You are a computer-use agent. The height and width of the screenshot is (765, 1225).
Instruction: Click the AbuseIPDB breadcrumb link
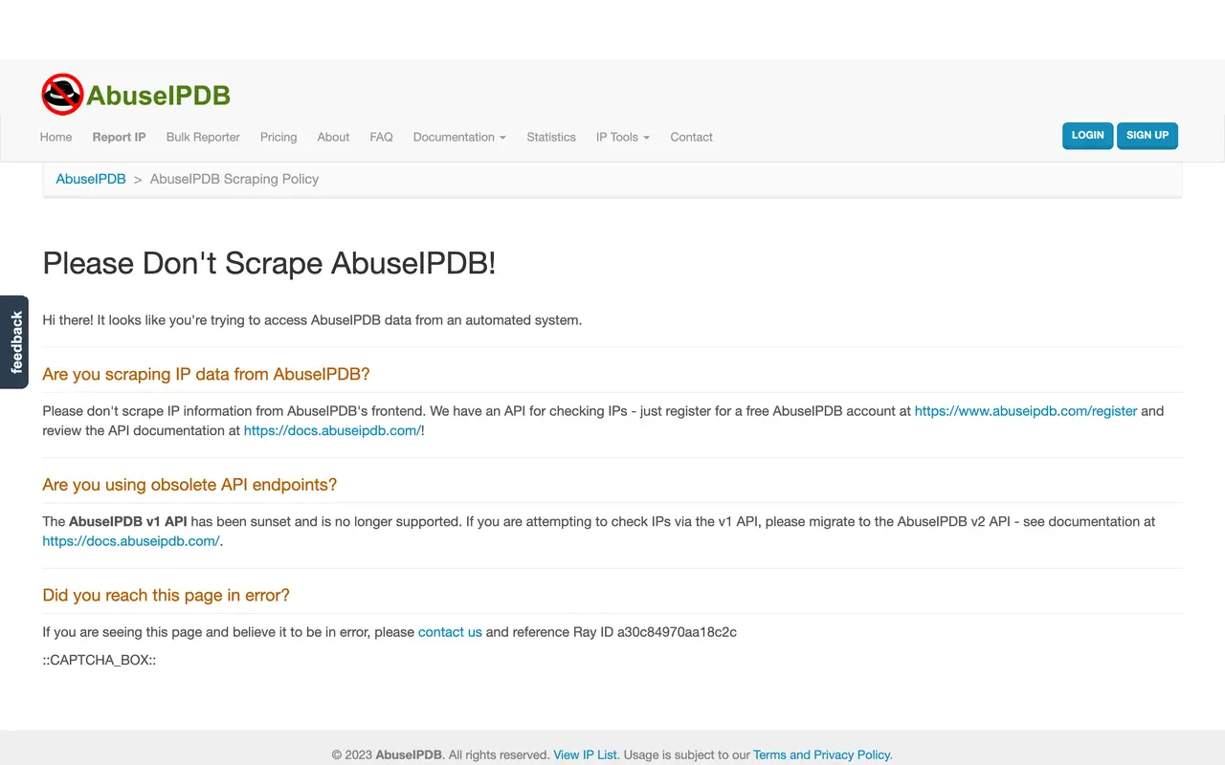(91, 179)
